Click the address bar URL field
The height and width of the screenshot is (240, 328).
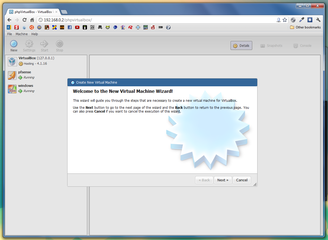pyautogui.click(x=157, y=20)
